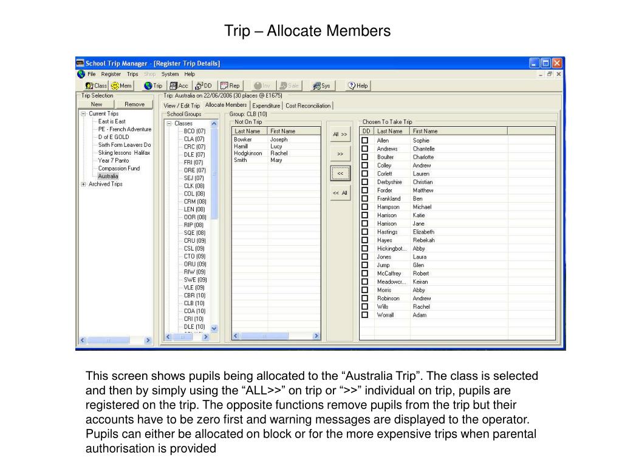The width and height of the screenshot is (622, 466).
Task: Click the DD toolbar icon
Action: point(203,86)
